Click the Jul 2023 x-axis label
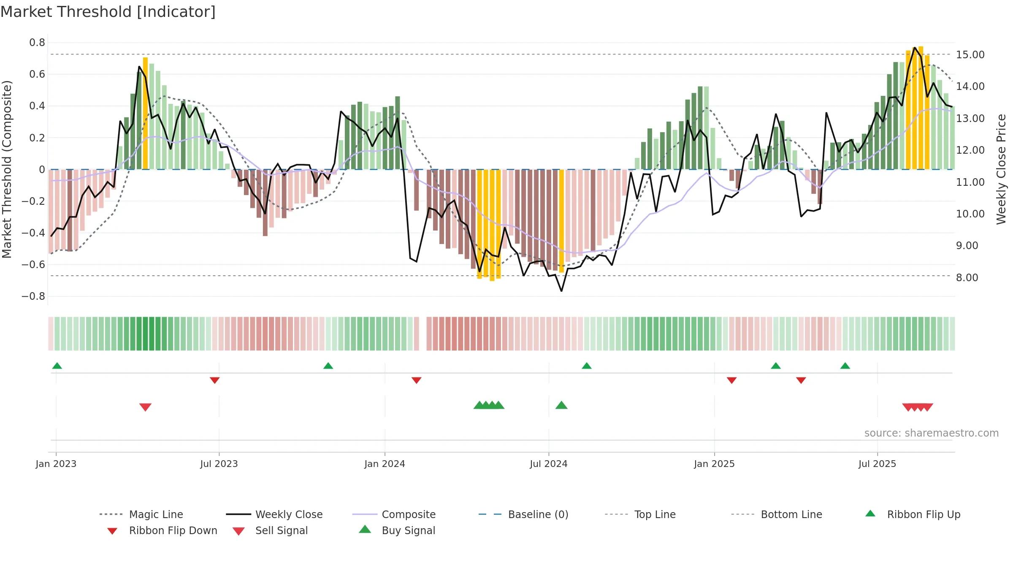Viewport: 1013px width, 570px height. pos(219,464)
